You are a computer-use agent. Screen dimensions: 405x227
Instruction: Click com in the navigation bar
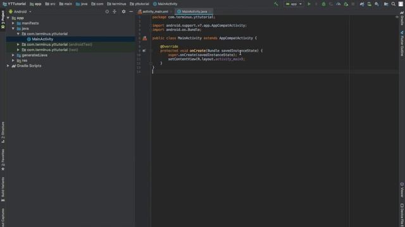97,4
